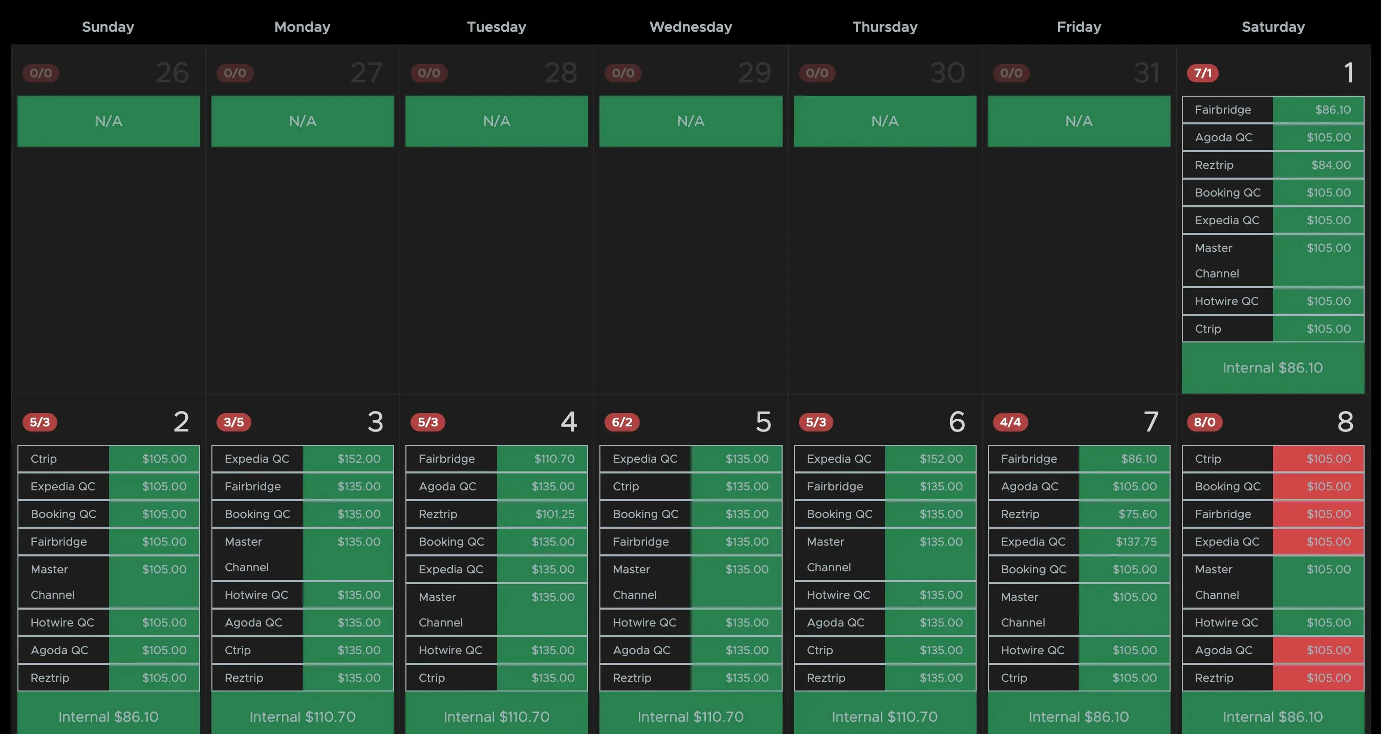Click Internal $110.70 bar on Tuesday 4

[x=497, y=716]
